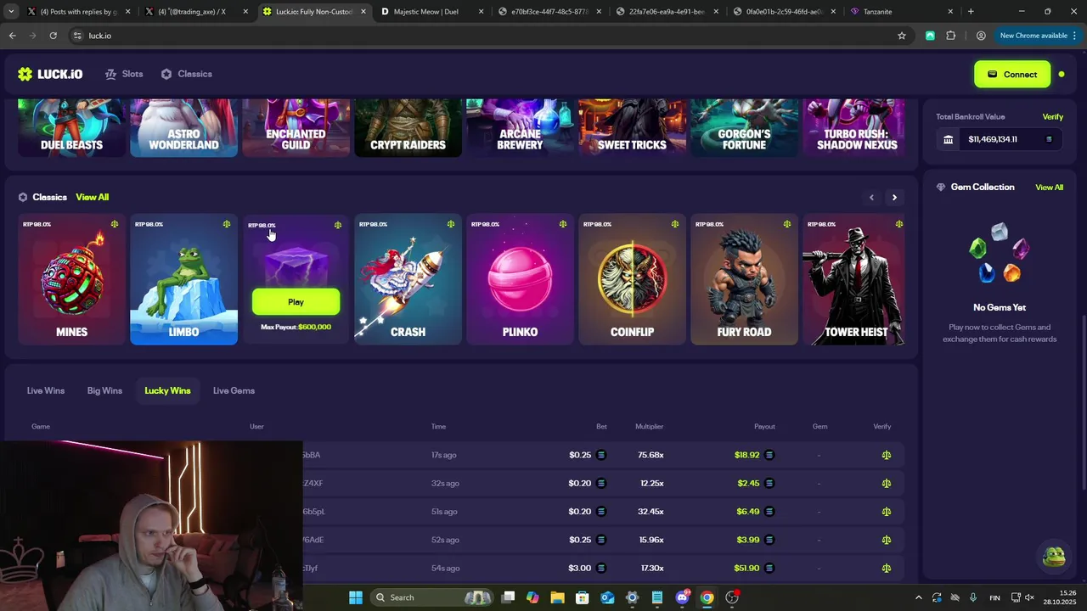Click the $3.00 bet value
1087x611 pixels.
(580, 568)
